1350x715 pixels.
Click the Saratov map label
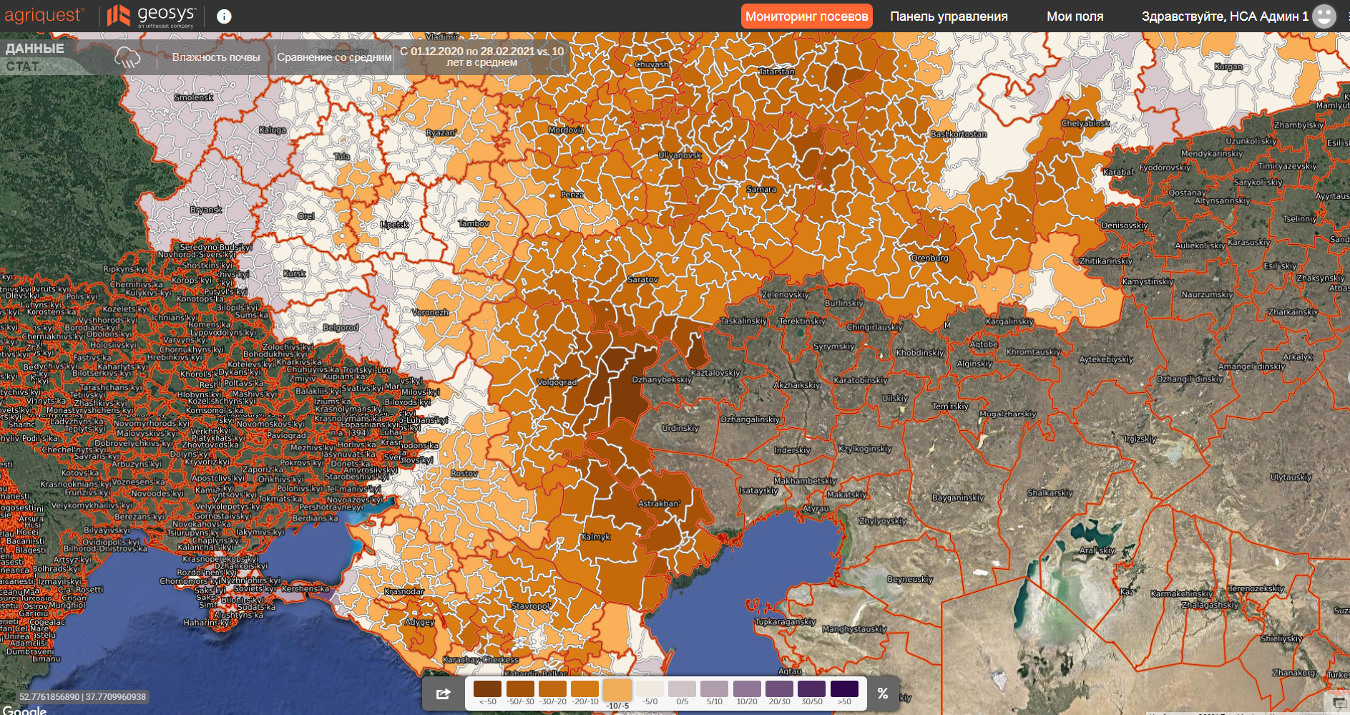(642, 279)
